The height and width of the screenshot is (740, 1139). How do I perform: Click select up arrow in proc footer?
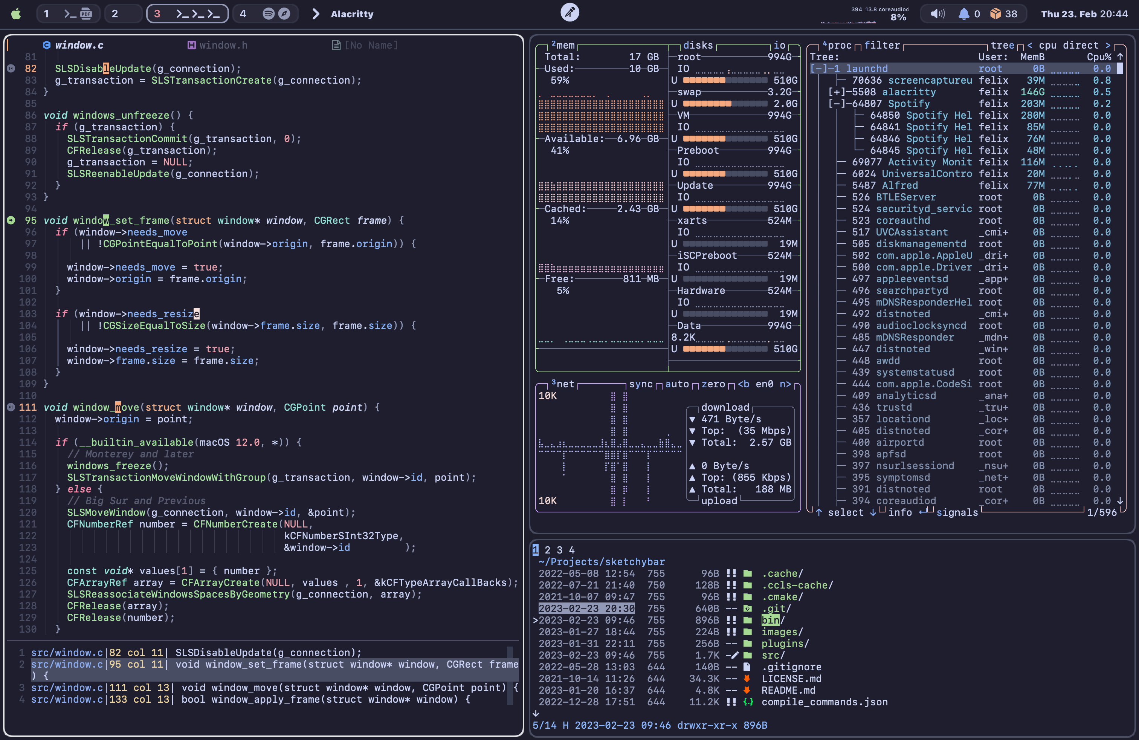click(x=819, y=512)
